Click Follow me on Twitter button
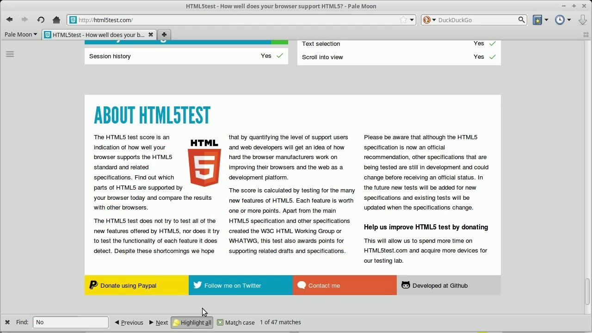Image resolution: width=592 pixels, height=333 pixels. [240, 285]
